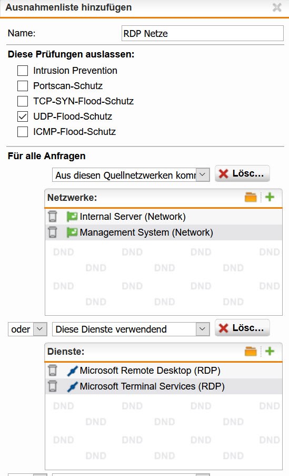This screenshot has height=476, width=289.
Task: Focus the Name field containing RDP Netze
Action: point(203,33)
